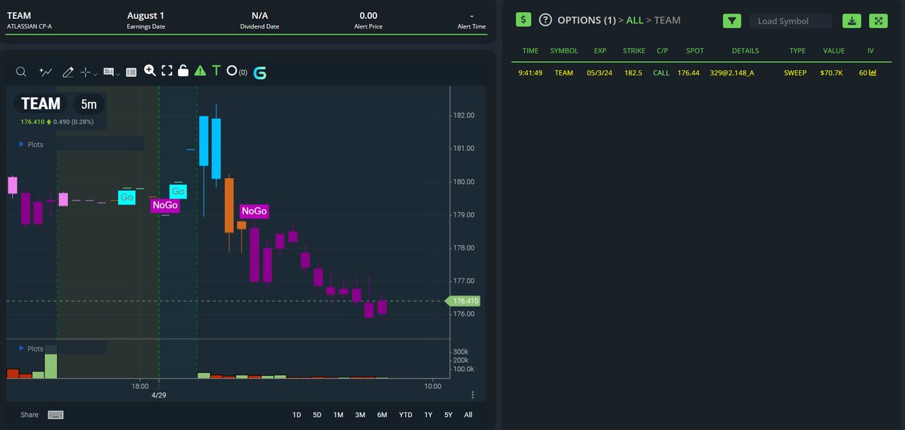This screenshot has height=430, width=905.
Task: Click the IV chart icon in TEAM row
Action: [873, 73]
